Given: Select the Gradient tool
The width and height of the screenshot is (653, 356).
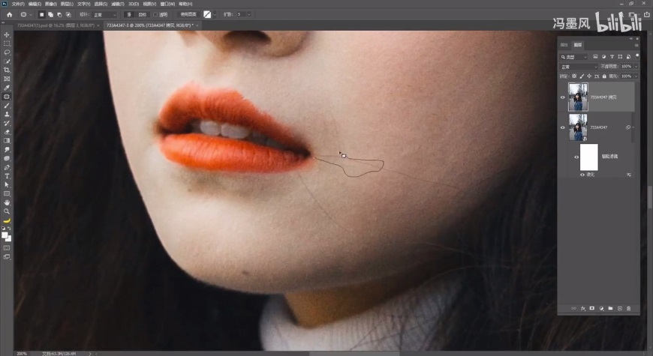Looking at the screenshot, I should pyautogui.click(x=7, y=141).
